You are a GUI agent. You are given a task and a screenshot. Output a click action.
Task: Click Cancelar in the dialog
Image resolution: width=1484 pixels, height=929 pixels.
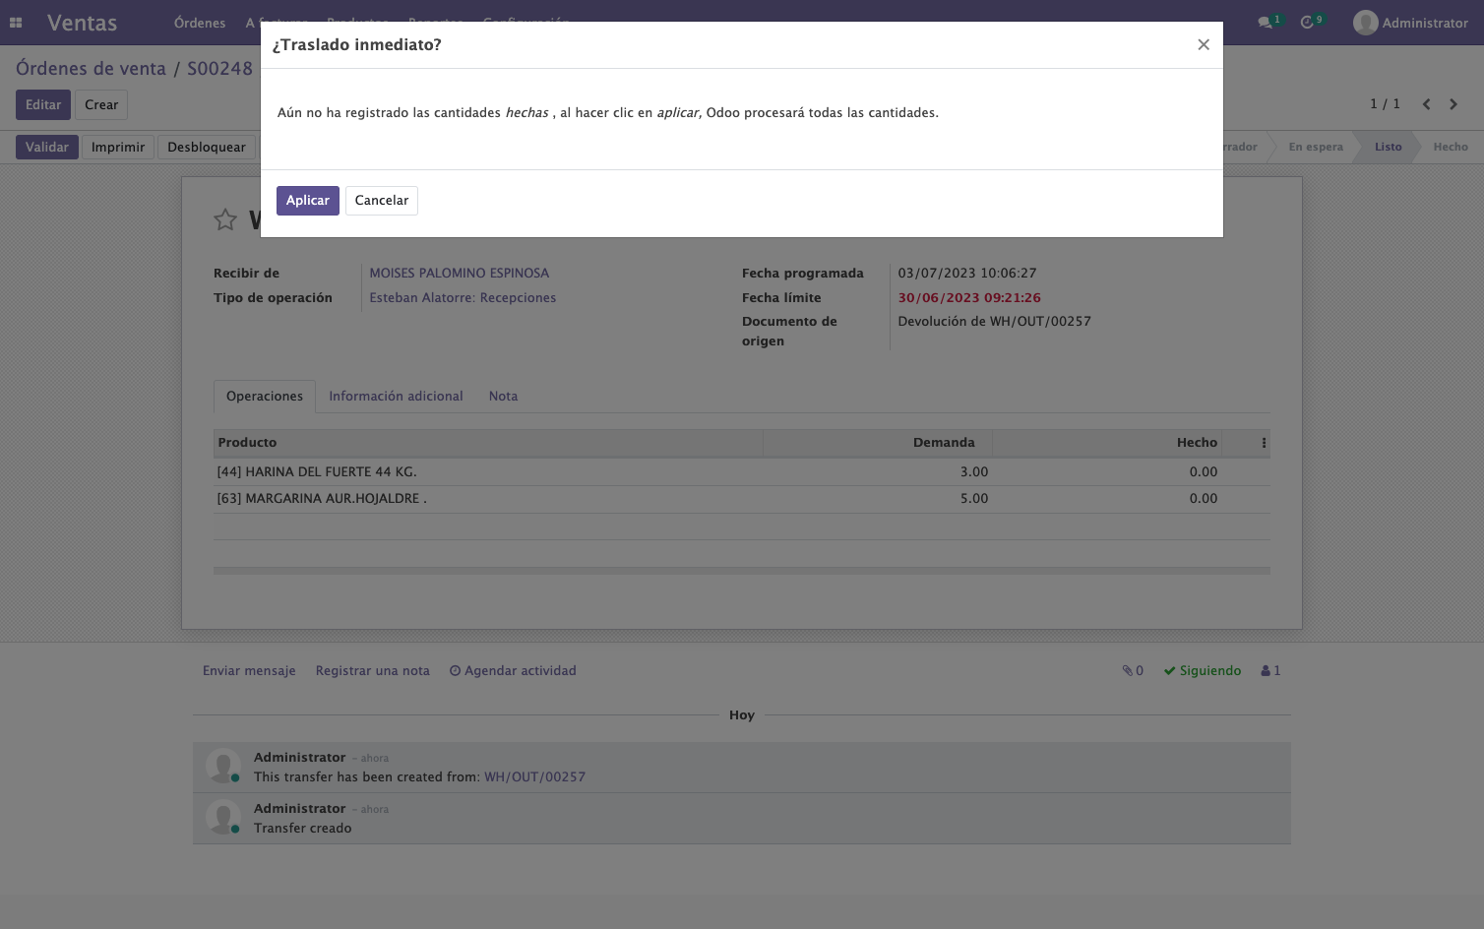pyautogui.click(x=382, y=201)
